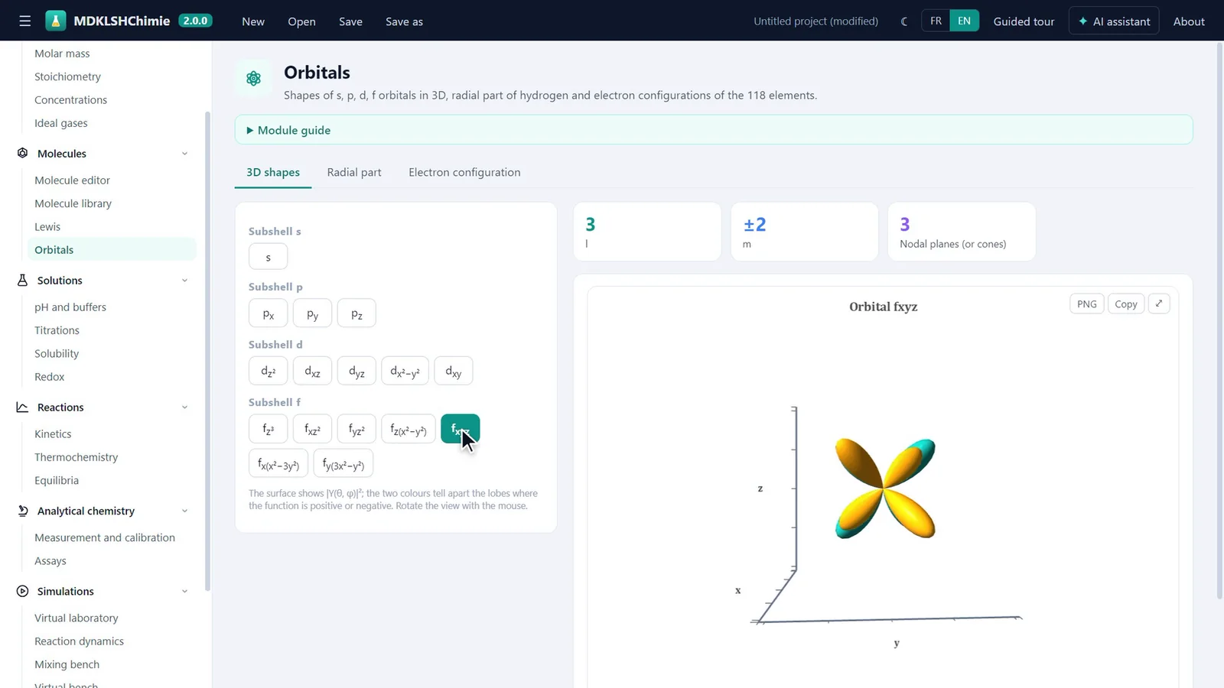
Task: Select the dz² orbital
Action: click(268, 371)
